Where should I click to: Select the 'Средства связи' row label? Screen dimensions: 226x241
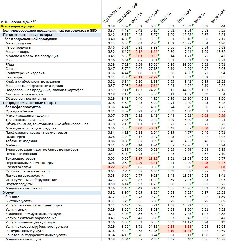(x=18, y=167)
